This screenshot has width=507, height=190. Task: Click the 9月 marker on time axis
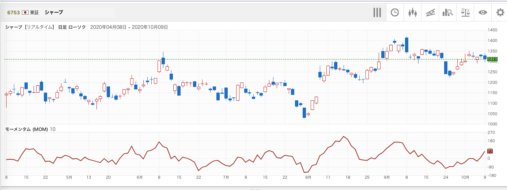387,177
